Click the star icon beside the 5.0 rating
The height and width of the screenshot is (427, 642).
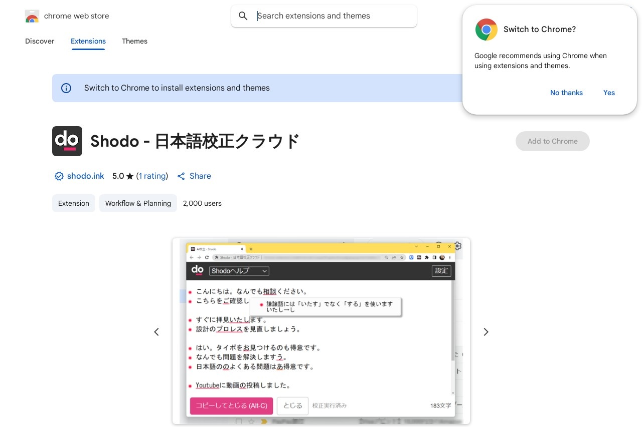click(x=130, y=176)
